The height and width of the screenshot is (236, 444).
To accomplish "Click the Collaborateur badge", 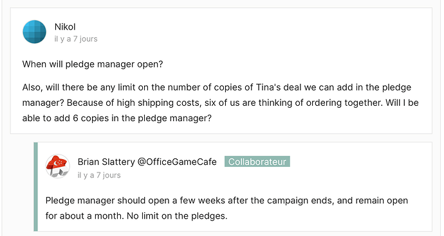I will tap(257, 162).
